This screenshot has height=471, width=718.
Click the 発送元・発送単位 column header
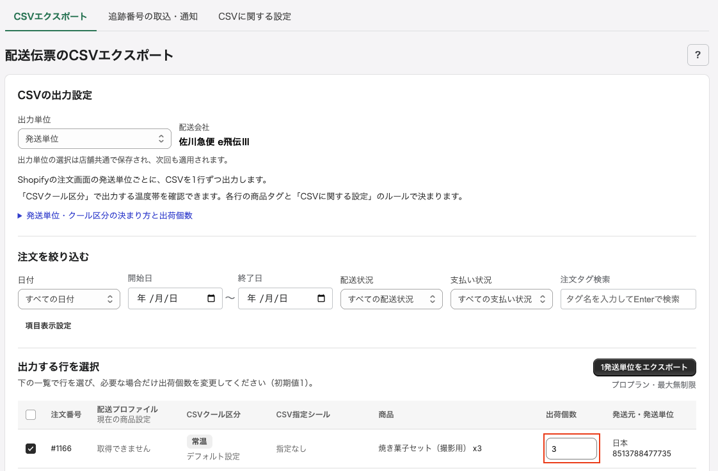click(643, 414)
